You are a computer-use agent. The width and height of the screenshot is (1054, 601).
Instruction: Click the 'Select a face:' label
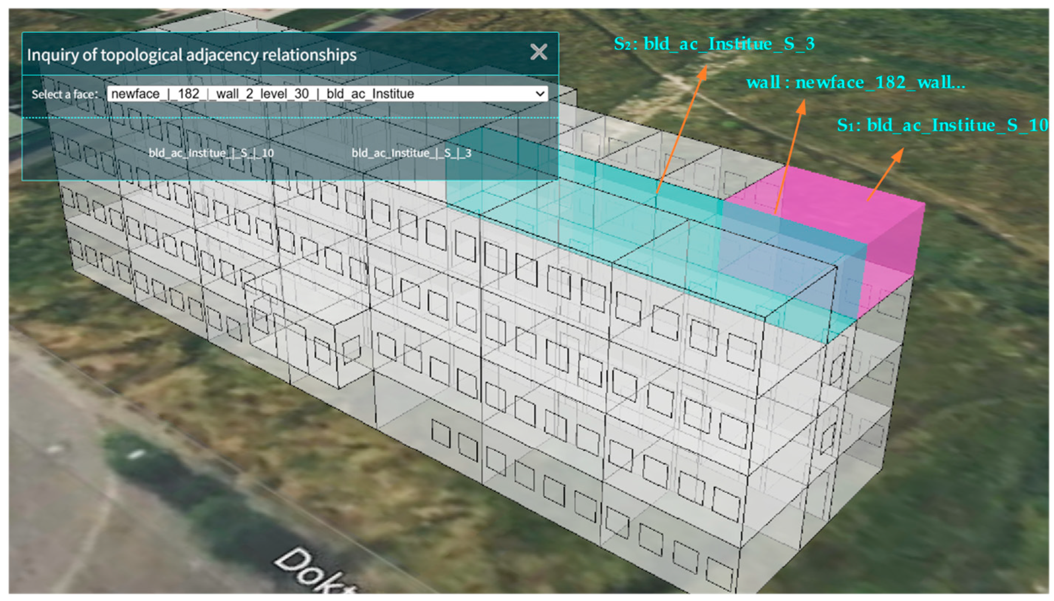(65, 95)
